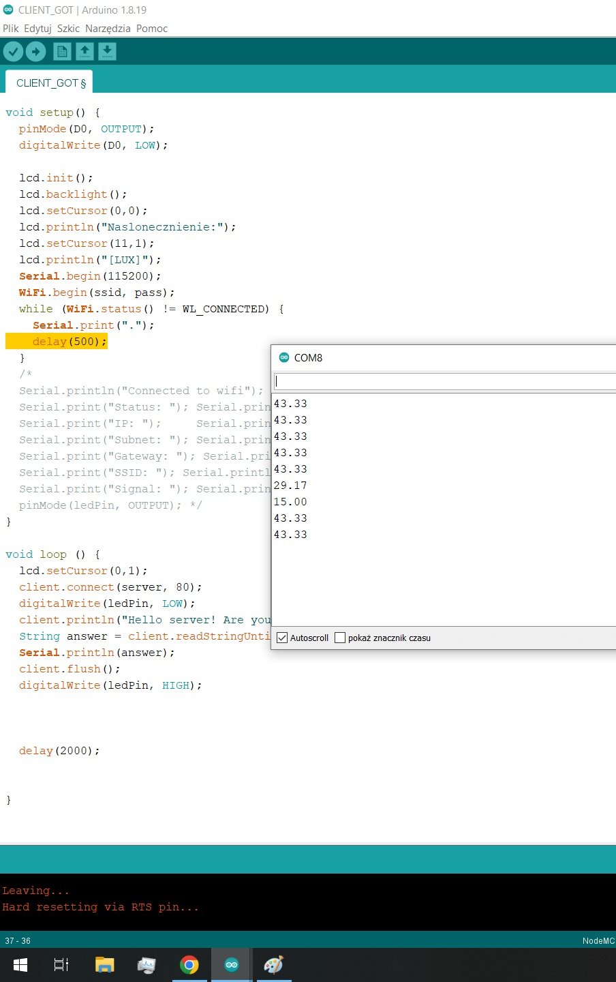
Task: Open the Plik menu
Action: (11, 29)
